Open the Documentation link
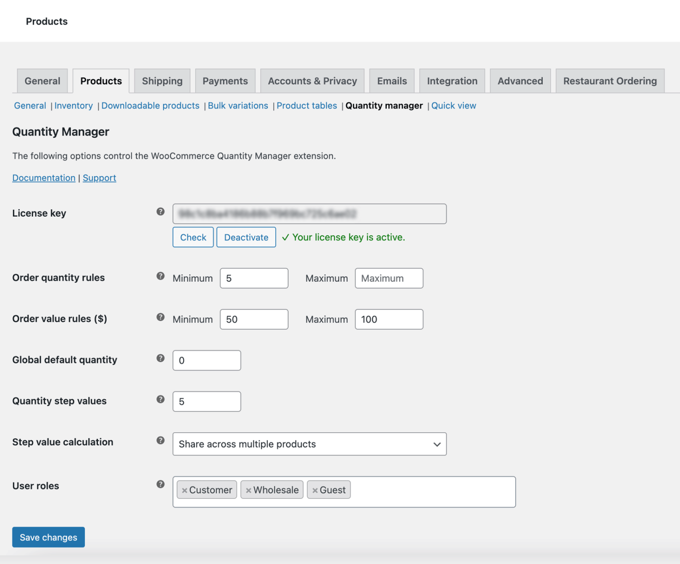The height and width of the screenshot is (564, 680). [x=43, y=177]
